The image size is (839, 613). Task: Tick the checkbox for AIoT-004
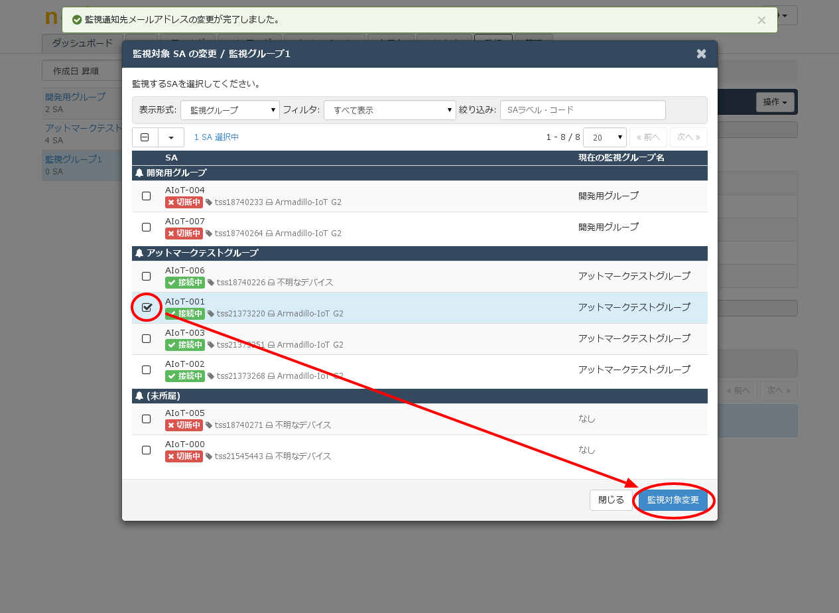(147, 196)
